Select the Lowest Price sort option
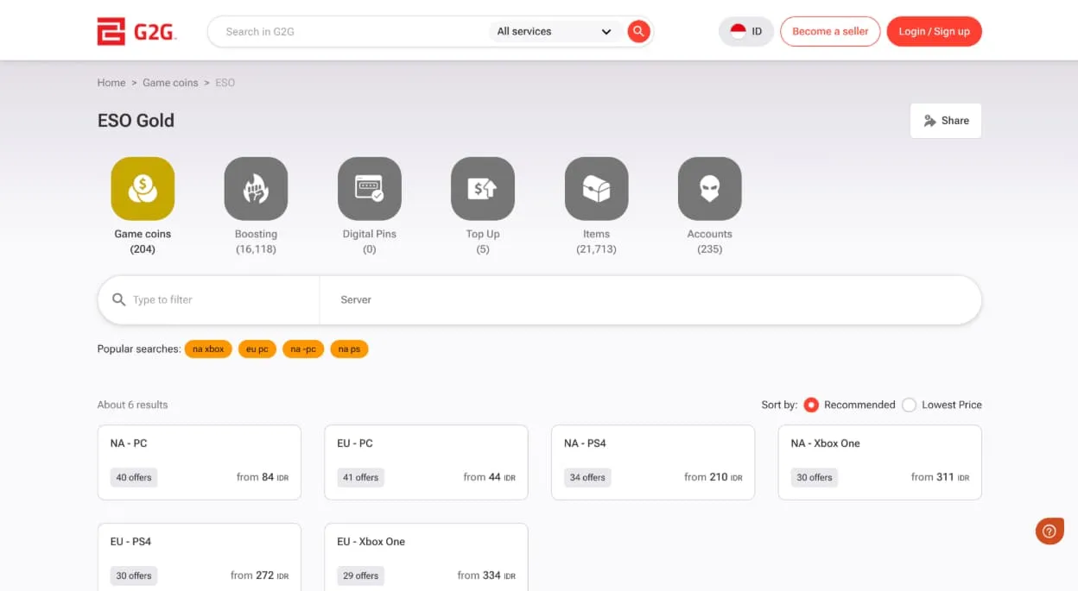 pos(909,405)
